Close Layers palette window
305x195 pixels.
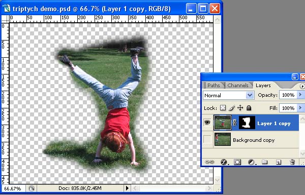pyautogui.click(x=302, y=77)
